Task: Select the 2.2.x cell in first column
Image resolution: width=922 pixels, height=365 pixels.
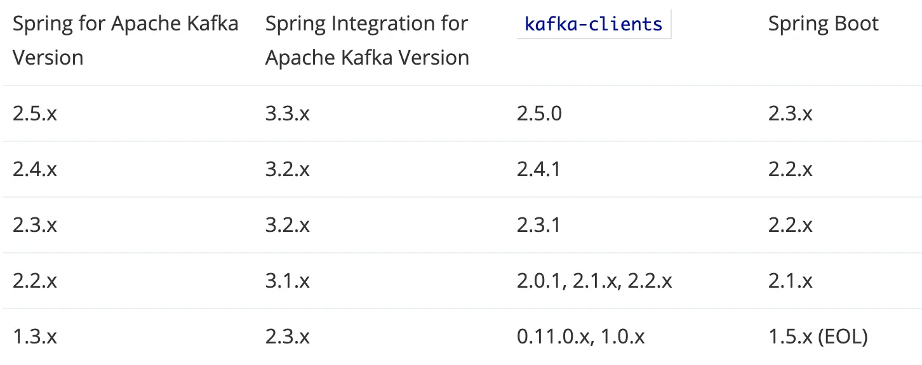Action: [x=35, y=281]
